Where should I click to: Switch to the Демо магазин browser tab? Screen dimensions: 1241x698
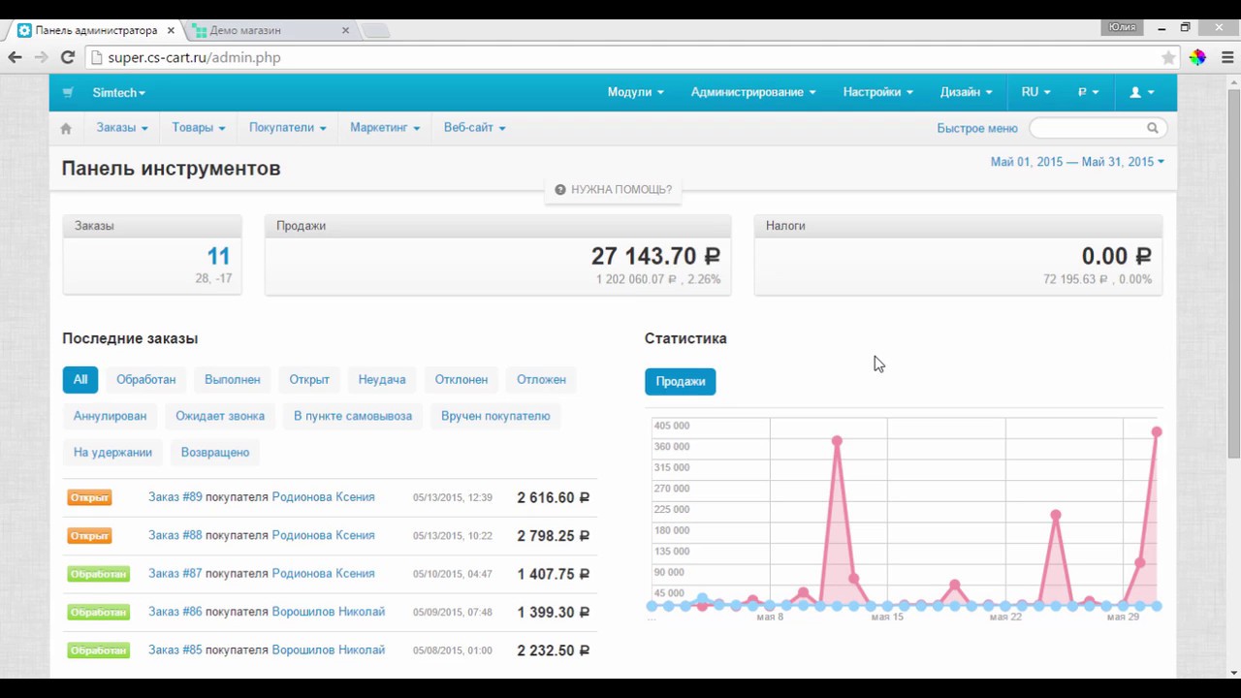(x=270, y=30)
